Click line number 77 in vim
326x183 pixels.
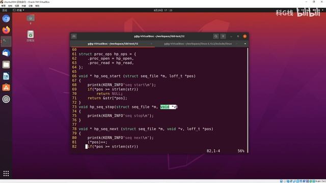tap(74, 125)
